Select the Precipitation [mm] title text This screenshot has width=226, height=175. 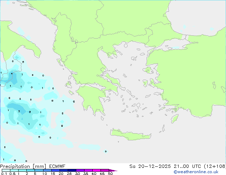(23, 166)
